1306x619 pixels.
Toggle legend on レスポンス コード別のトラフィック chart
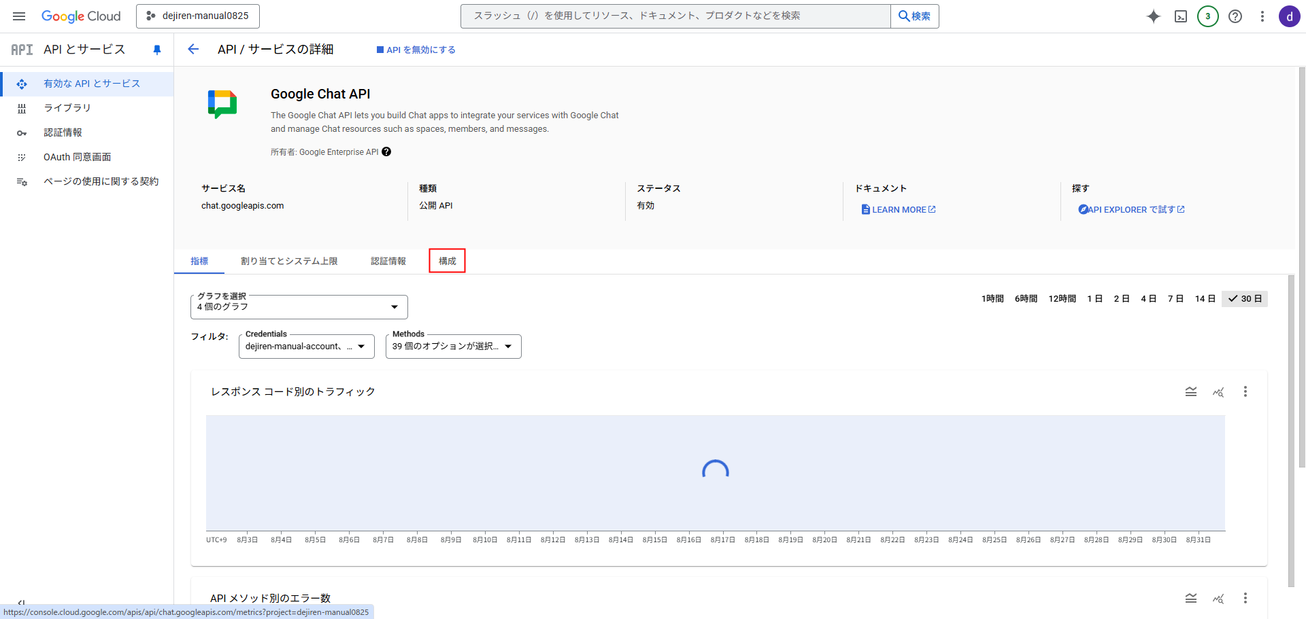(x=1191, y=391)
